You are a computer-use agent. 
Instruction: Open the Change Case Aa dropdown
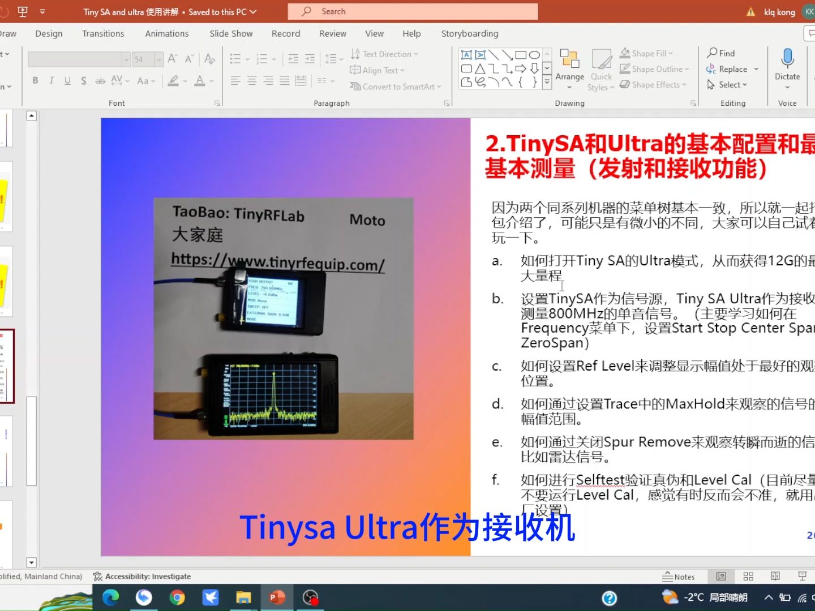146,81
